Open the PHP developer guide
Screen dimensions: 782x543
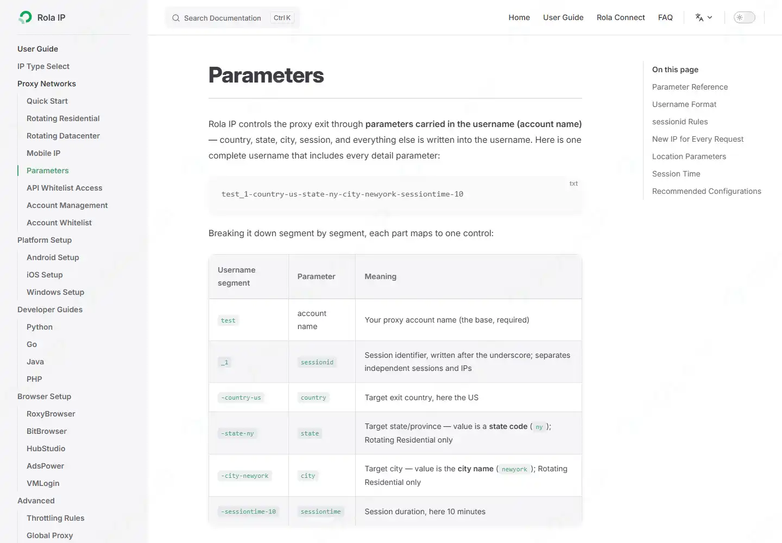(34, 379)
